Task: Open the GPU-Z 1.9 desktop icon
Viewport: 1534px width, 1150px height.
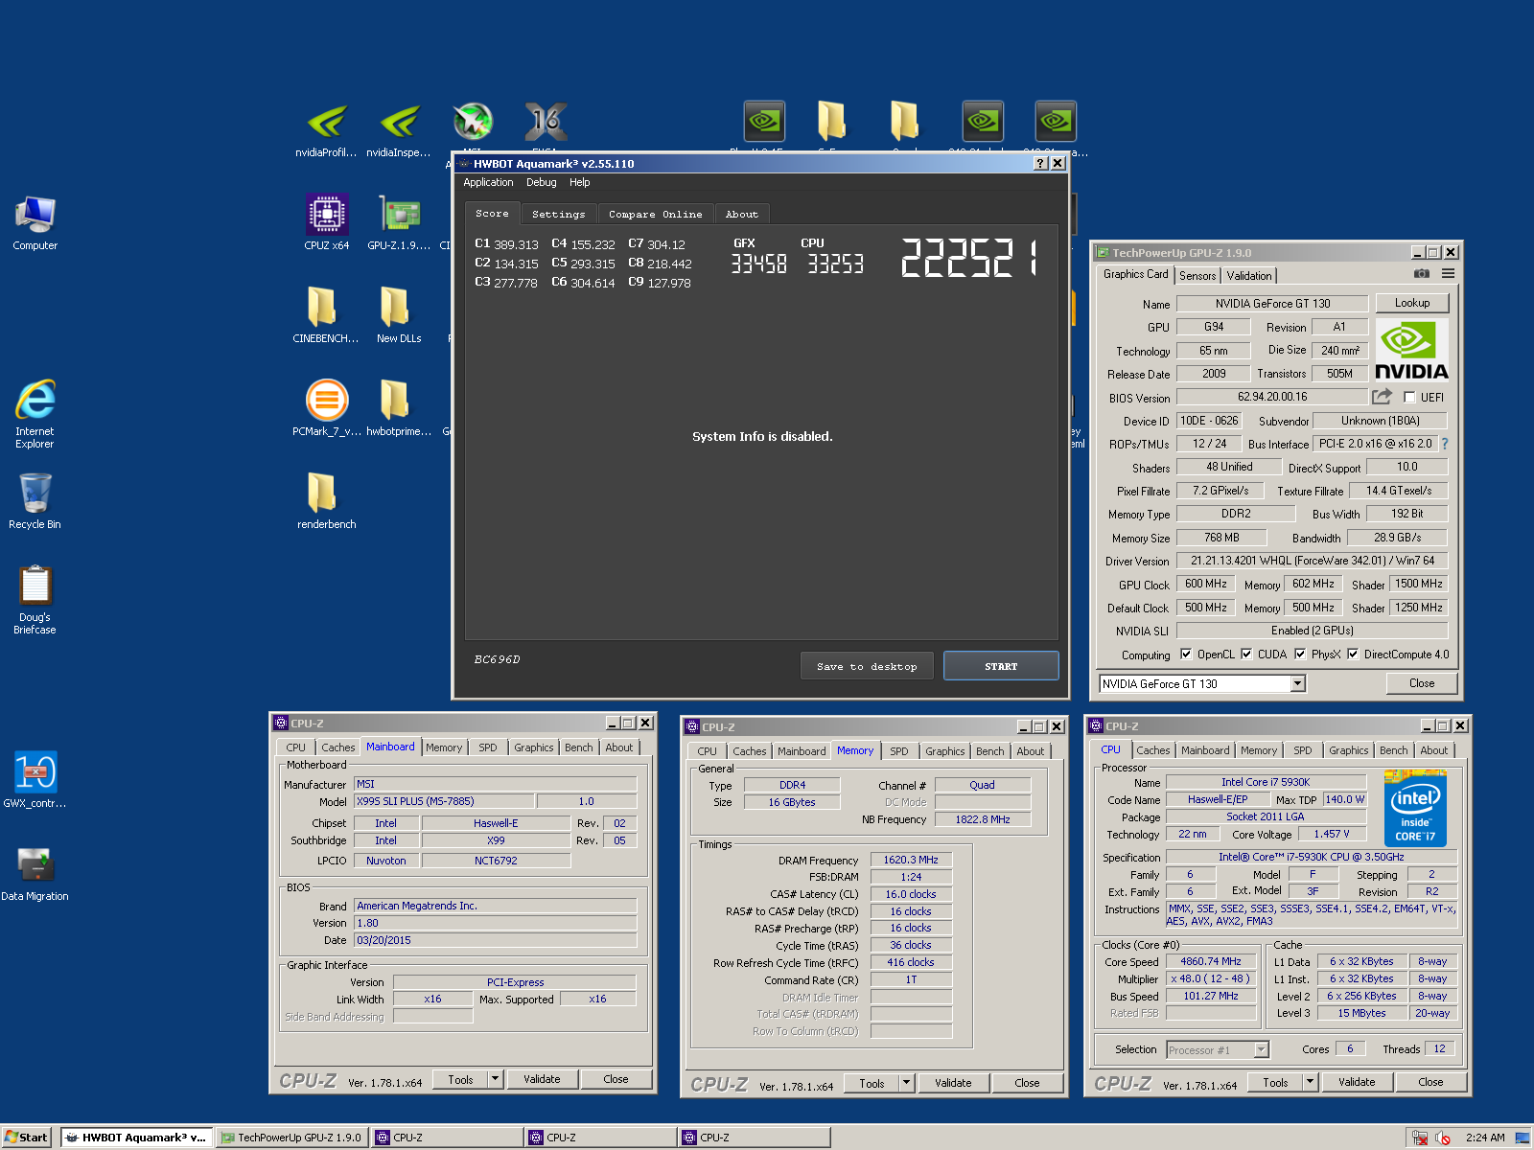Action: [399, 222]
